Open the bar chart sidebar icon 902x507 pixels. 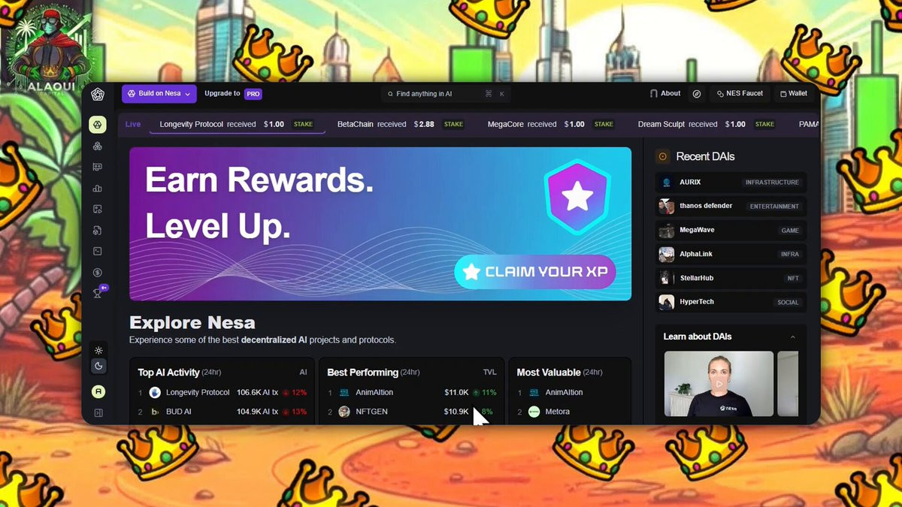point(98,188)
